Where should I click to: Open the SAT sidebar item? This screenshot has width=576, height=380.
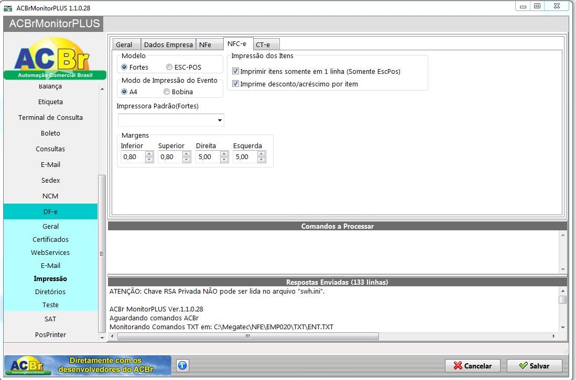(50, 319)
